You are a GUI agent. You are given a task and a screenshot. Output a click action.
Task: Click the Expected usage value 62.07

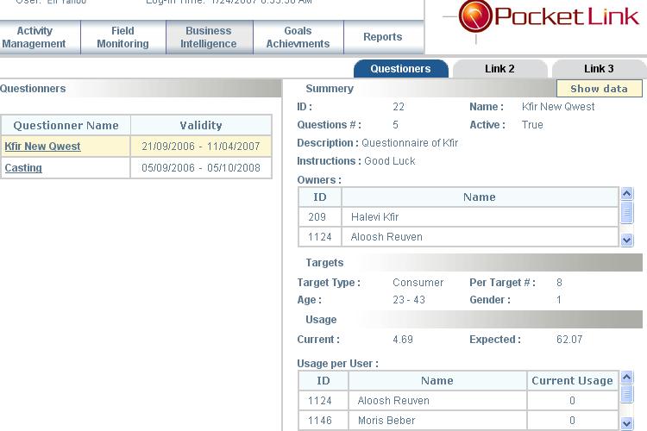click(569, 340)
